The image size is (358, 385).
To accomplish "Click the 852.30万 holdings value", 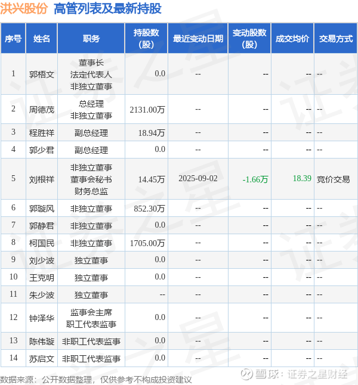I will [x=150, y=209].
